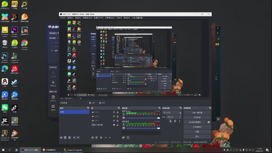This screenshot has height=153, width=272.
Task: Open the fade transition type dropdown
Action: pos(172,113)
